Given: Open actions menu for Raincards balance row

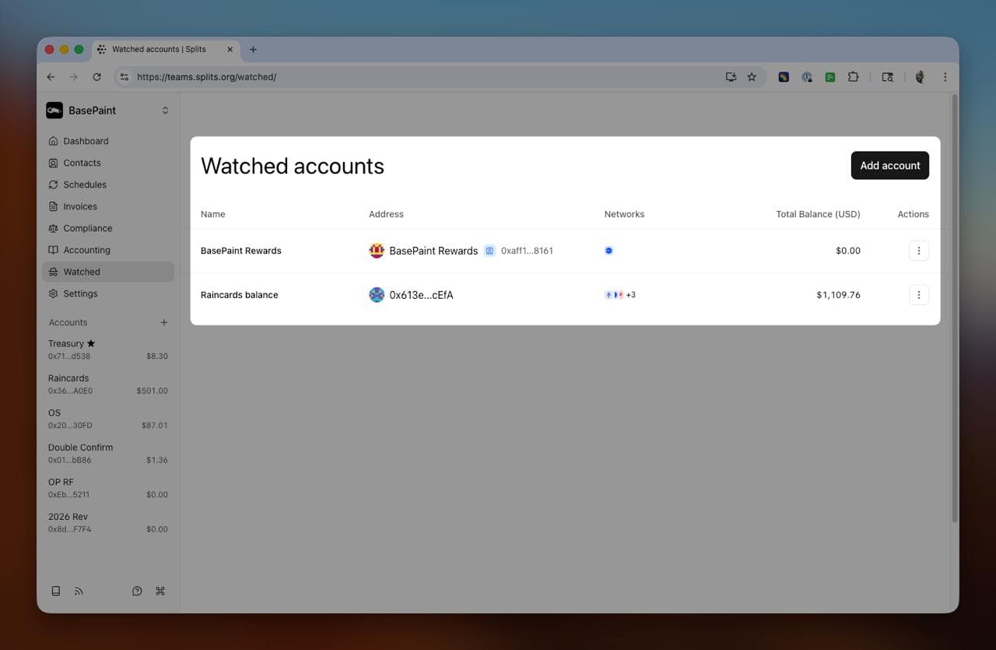Looking at the screenshot, I should 918,295.
